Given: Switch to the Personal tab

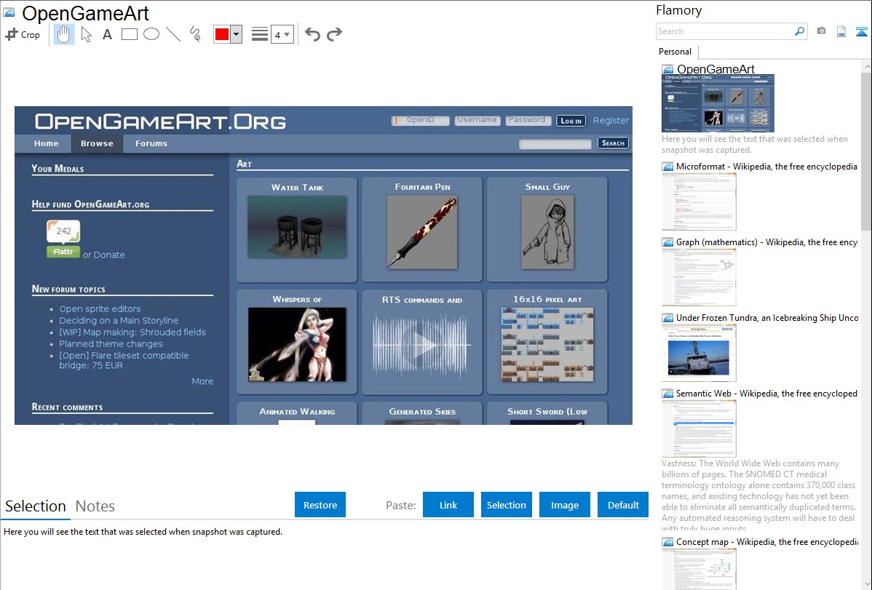Looking at the screenshot, I should (x=675, y=52).
